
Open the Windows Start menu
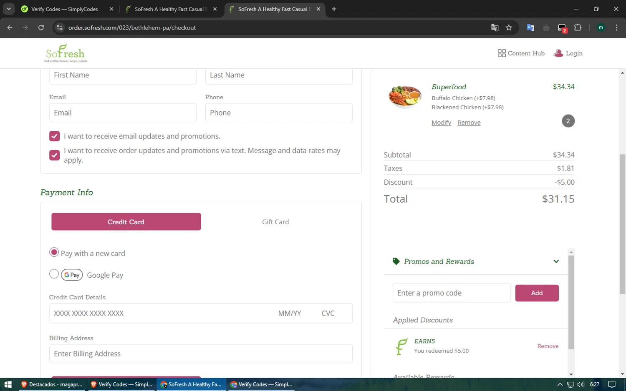click(8, 384)
